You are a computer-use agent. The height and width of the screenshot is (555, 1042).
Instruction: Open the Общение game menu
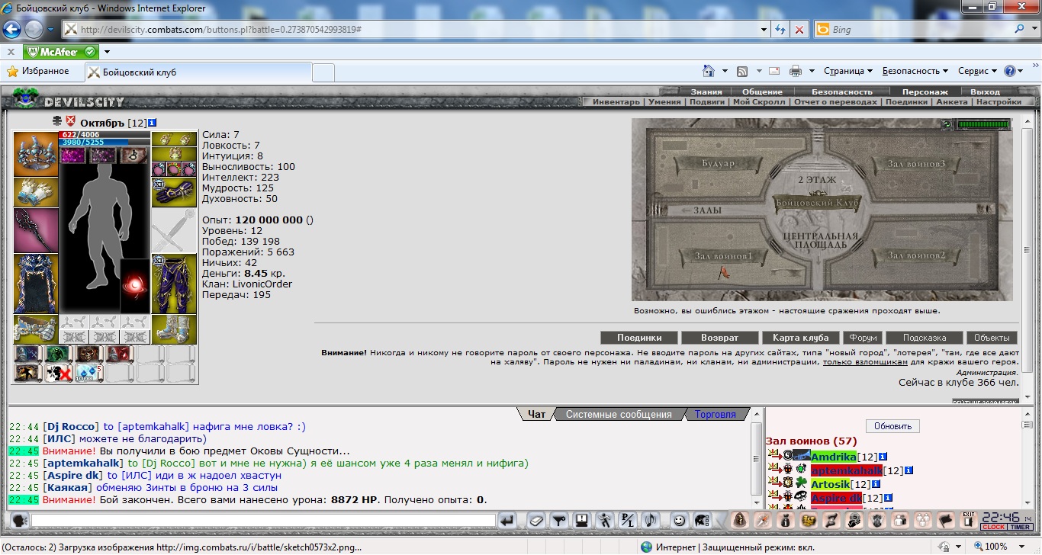(x=762, y=91)
